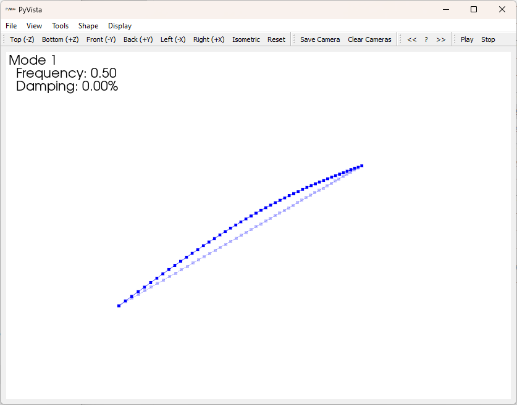Screen dimensions: 517x405
Task: Open the Display menu
Action: click(x=119, y=26)
